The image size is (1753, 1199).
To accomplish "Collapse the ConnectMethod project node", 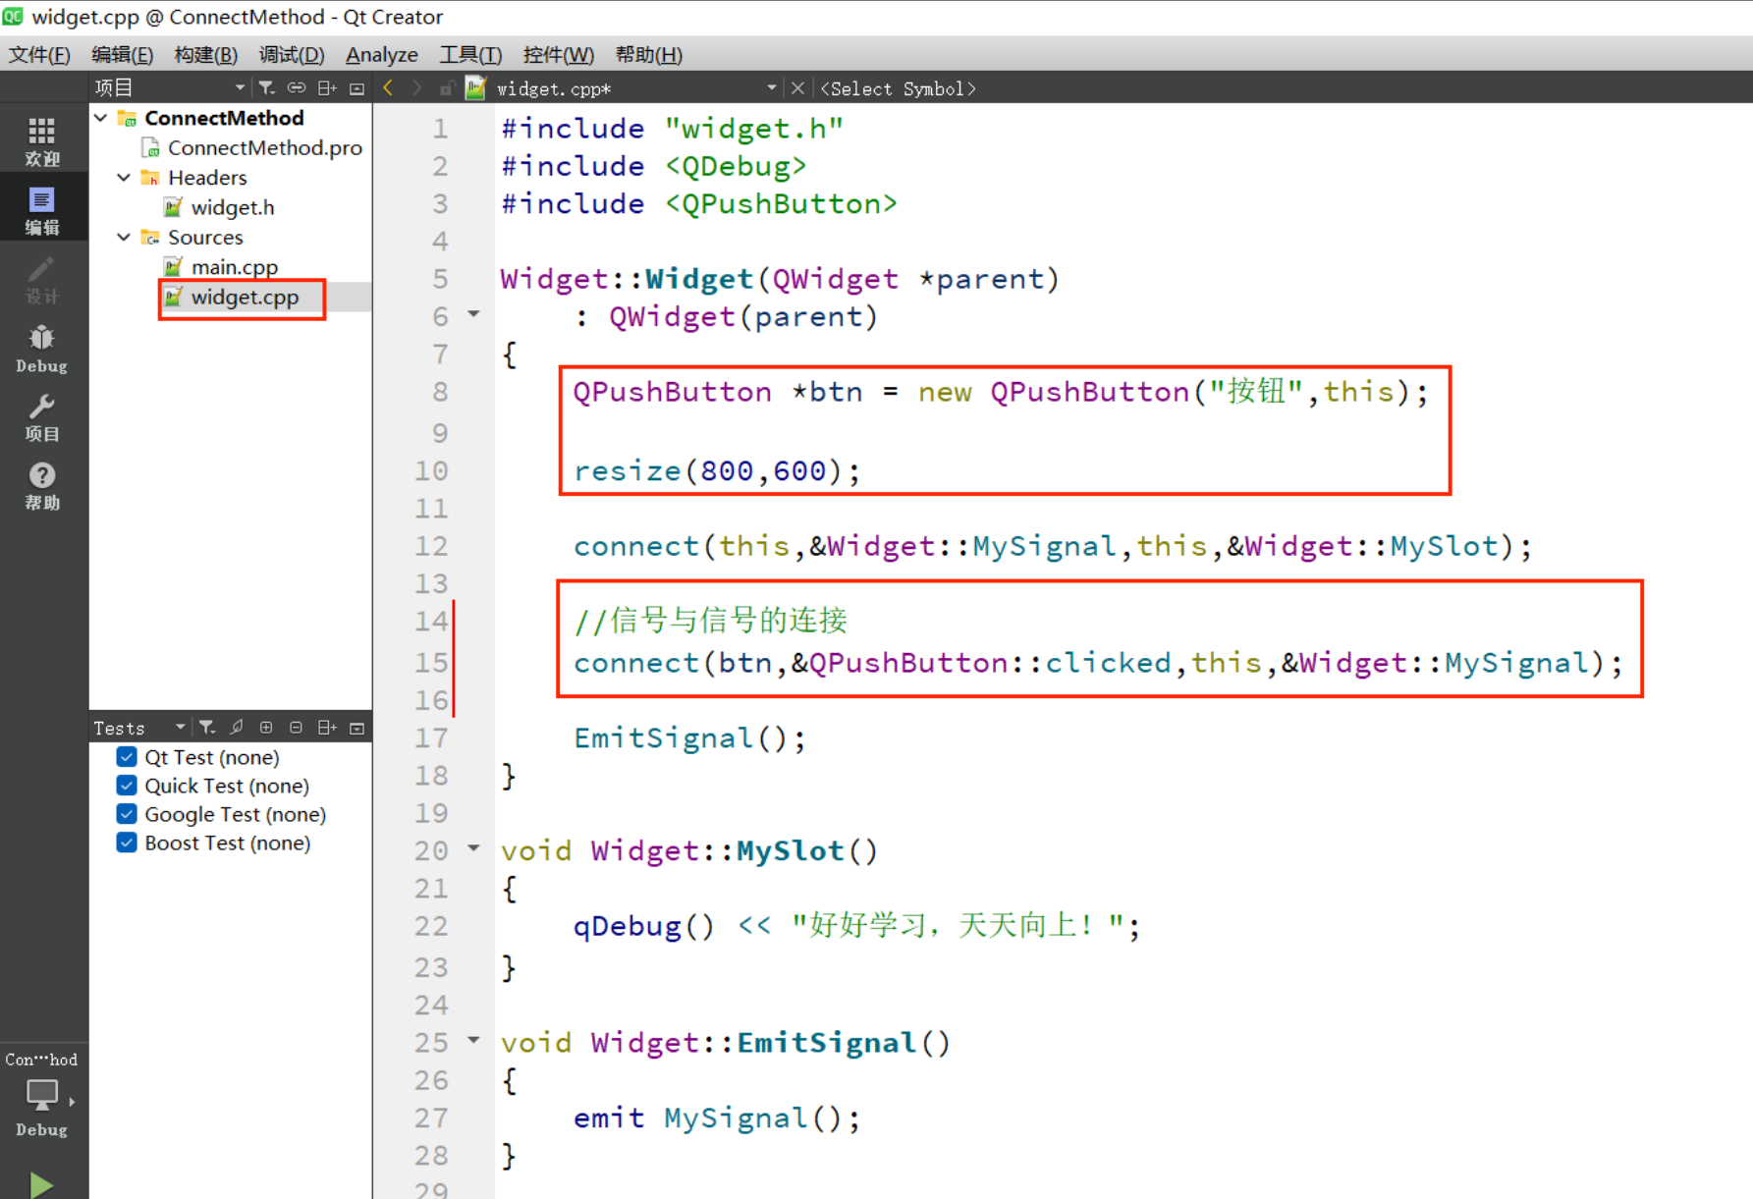I will point(101,118).
